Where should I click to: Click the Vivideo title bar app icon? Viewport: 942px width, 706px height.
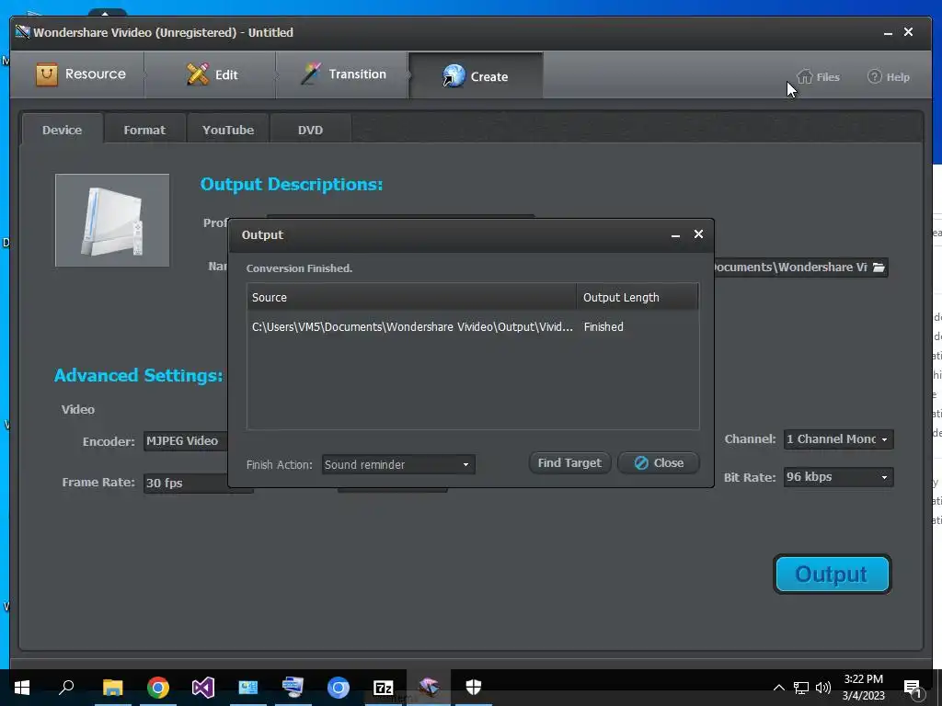[22, 32]
